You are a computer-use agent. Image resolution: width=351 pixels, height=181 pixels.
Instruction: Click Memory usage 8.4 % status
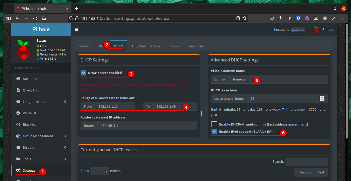click(51, 54)
